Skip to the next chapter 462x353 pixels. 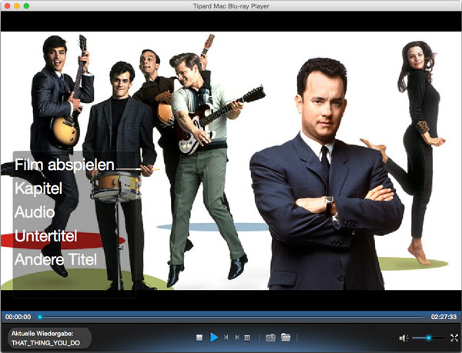[237, 338]
